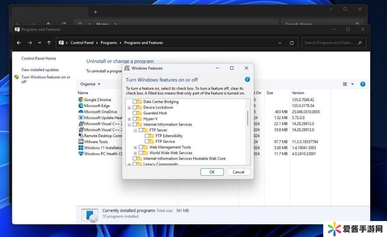Click the Control Panel breadcrumb item
387x237 pixels.
tap(82, 43)
